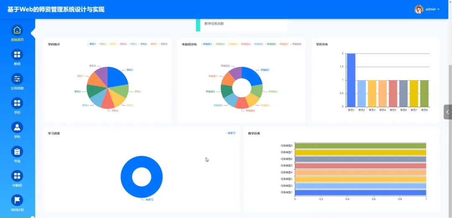Open the 学历 grid icon in sidebar
The height and width of the screenshot is (218, 452).
pyautogui.click(x=17, y=103)
